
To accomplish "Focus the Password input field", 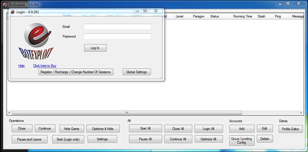I will click(118, 36).
